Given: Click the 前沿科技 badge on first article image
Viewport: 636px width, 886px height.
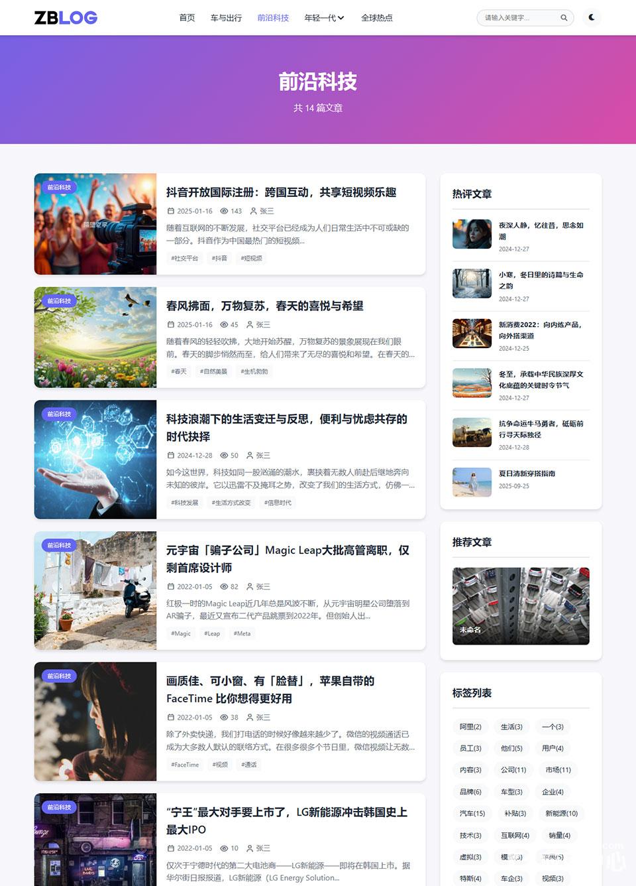Looking at the screenshot, I should [59, 188].
